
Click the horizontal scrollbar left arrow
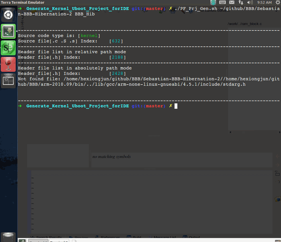coord(230,132)
